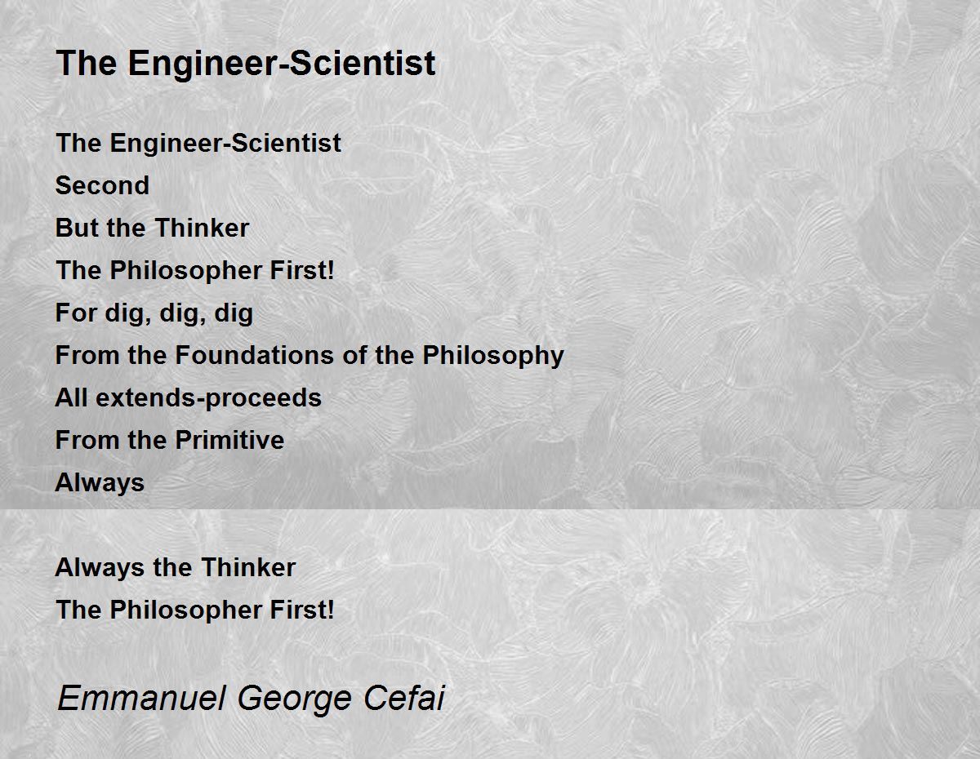The width and height of the screenshot is (980, 759).
Task: Click the last "The Philosopher First!" line
Action: [195, 610]
